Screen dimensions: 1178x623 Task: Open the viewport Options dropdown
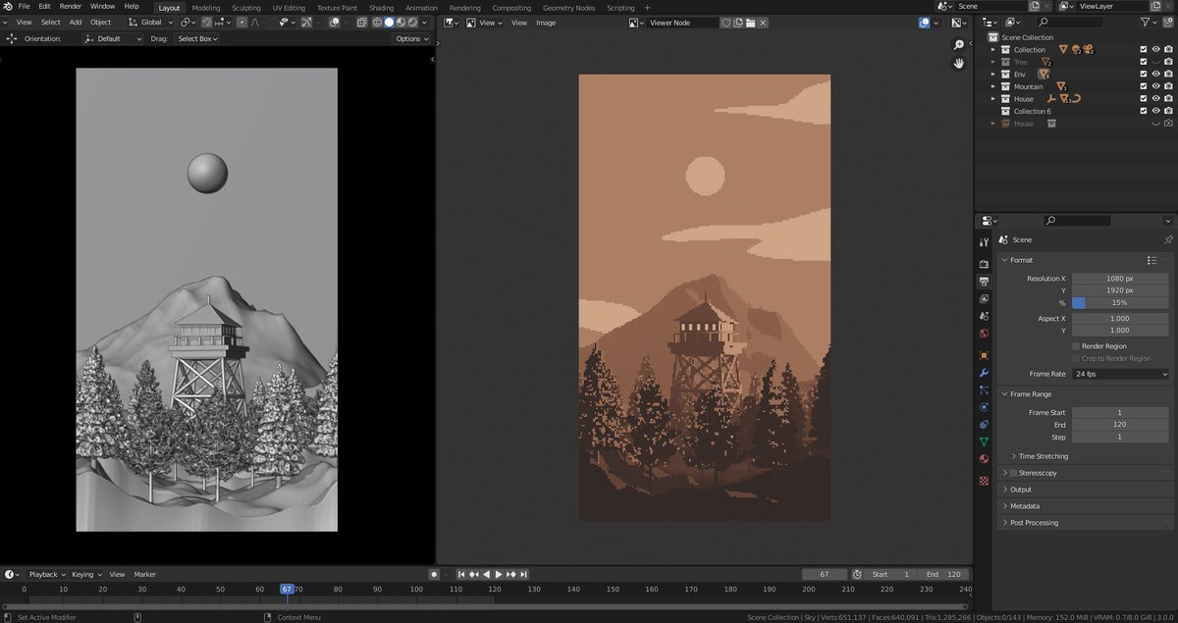pos(411,38)
